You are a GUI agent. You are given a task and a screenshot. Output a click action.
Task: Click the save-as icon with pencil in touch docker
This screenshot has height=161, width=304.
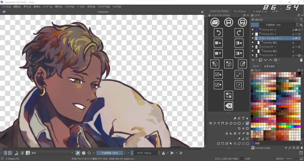pos(242,22)
